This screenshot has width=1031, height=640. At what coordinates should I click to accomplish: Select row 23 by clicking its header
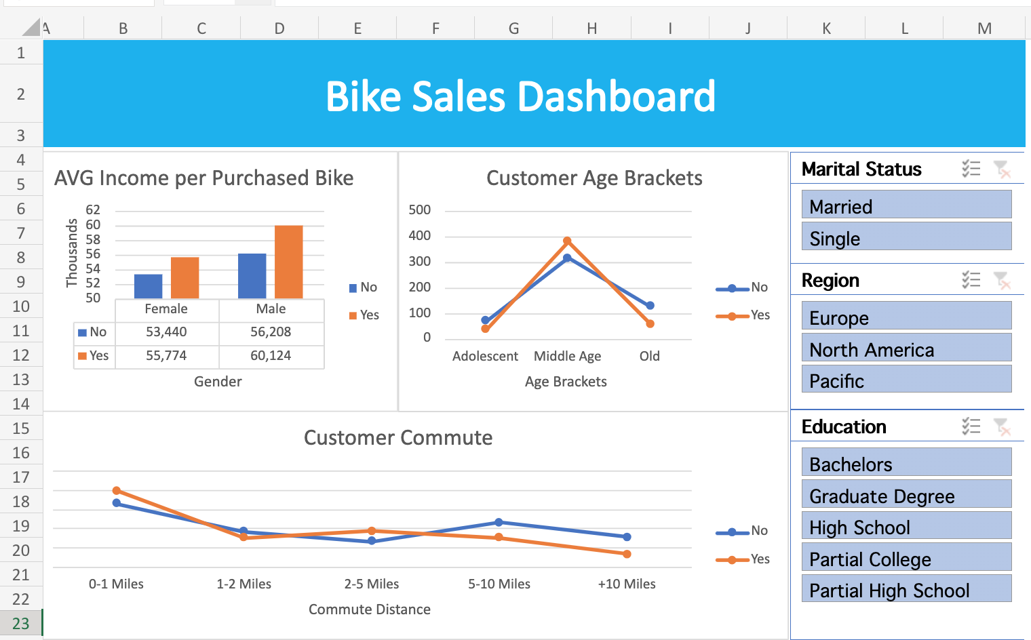coord(21,622)
